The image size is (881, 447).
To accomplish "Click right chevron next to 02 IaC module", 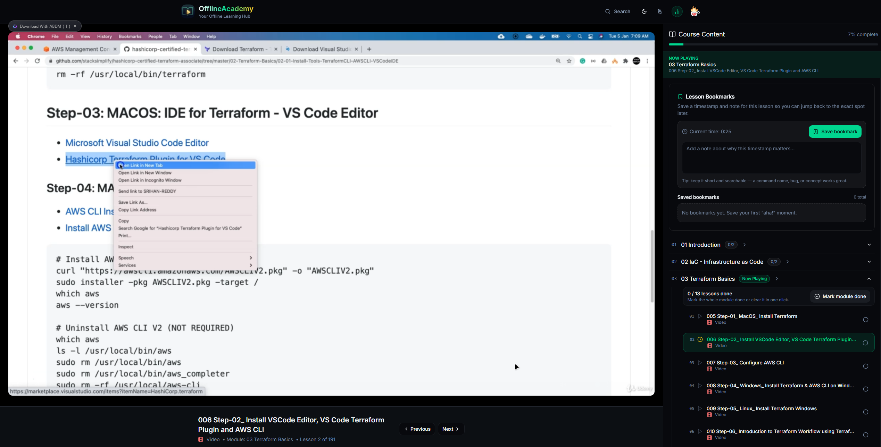I will click(788, 262).
